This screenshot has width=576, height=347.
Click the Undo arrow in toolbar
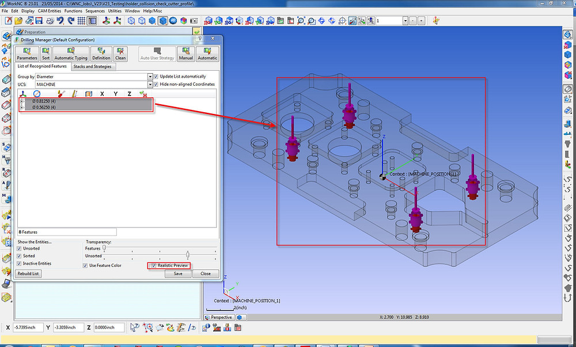60,21
